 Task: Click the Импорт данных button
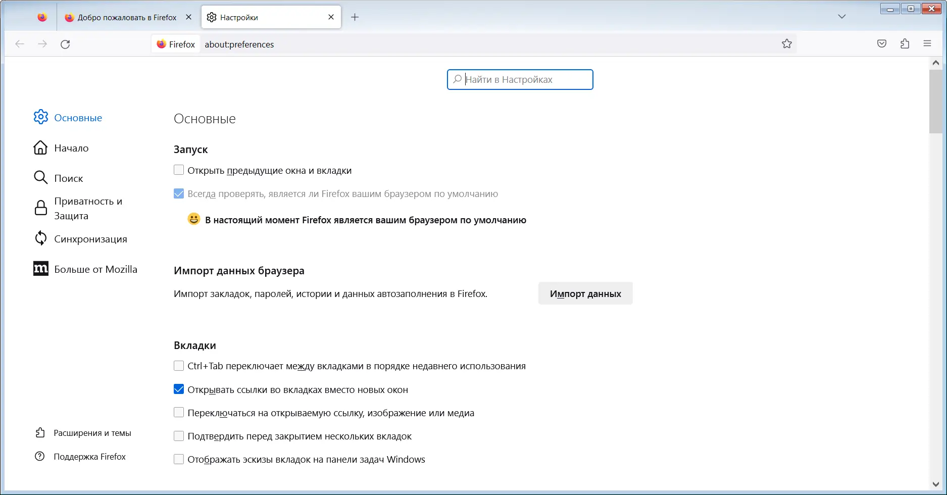click(x=585, y=293)
